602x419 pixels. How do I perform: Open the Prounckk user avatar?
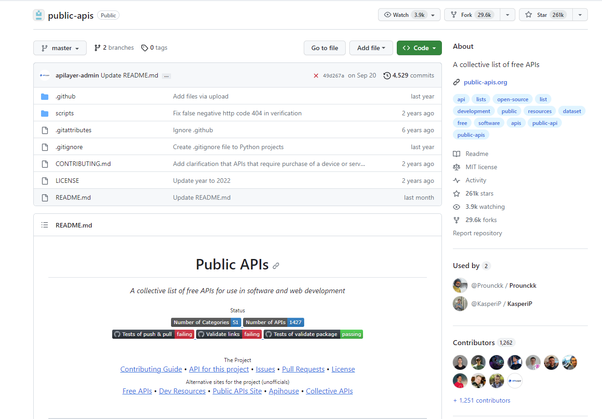pos(460,285)
